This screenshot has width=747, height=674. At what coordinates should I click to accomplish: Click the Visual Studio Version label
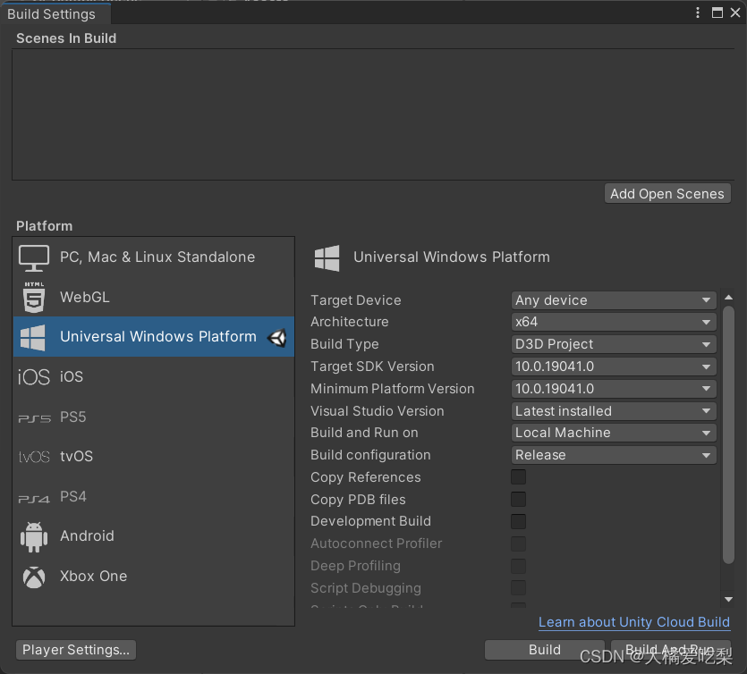pos(378,411)
